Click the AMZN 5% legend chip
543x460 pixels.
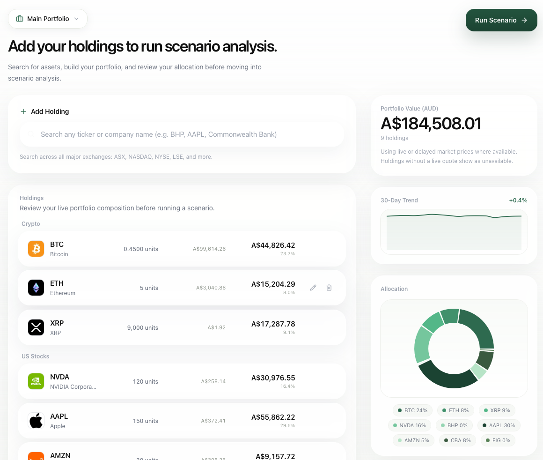click(413, 441)
